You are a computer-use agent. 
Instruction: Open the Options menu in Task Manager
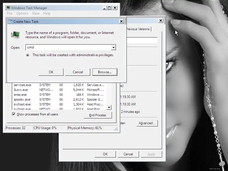click(x=22, y=13)
